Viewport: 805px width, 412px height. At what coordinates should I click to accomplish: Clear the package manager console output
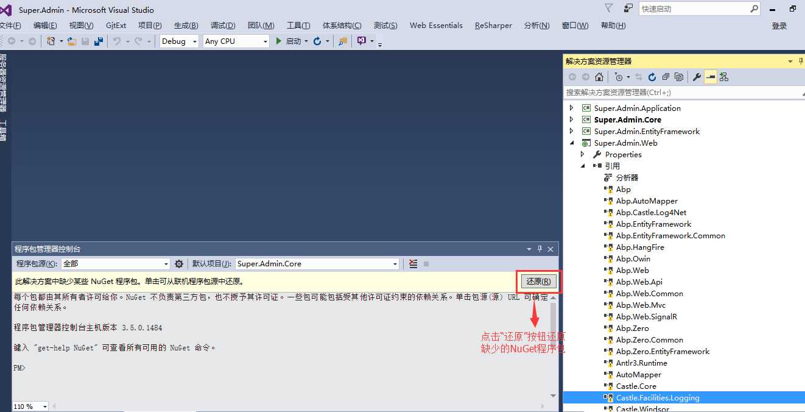[x=413, y=264]
